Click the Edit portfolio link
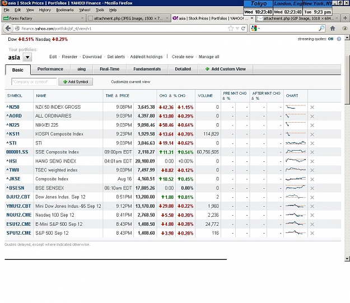350x303 pixels. pos(53,57)
